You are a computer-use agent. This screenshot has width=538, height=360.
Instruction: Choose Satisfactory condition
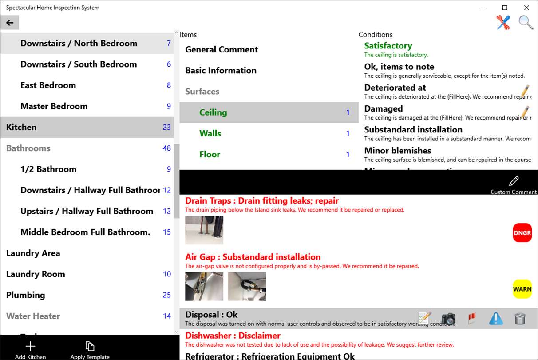pos(447,49)
